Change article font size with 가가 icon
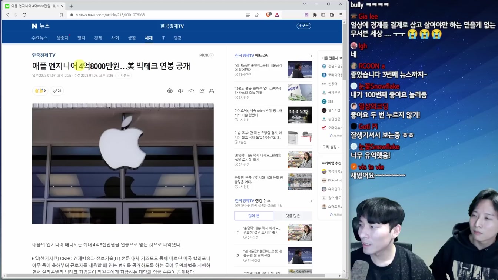 coord(191,91)
